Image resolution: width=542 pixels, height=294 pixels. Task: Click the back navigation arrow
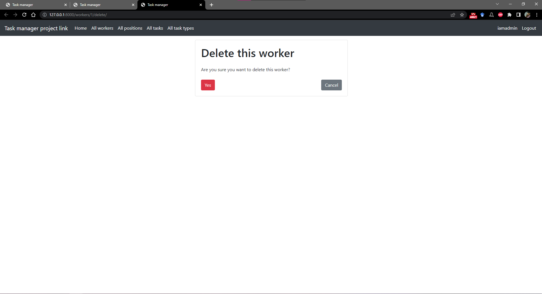tap(6, 15)
